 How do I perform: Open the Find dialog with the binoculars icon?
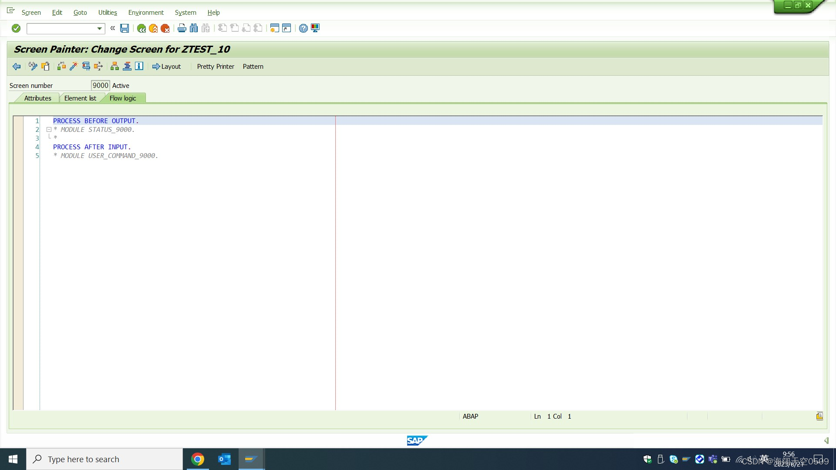(194, 28)
